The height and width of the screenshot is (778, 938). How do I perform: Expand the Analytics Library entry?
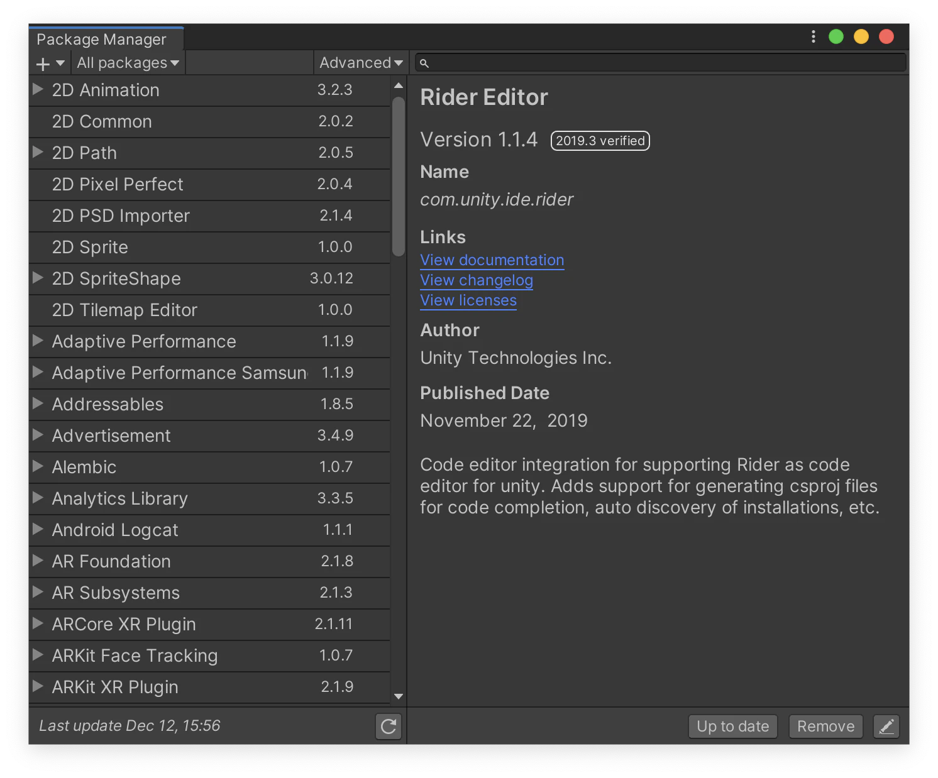point(38,497)
